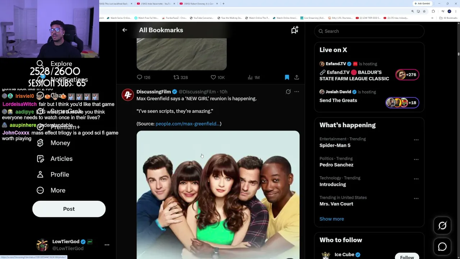Open the Introducing technology trend
Viewport: 460px width, 259px height.
tap(333, 184)
